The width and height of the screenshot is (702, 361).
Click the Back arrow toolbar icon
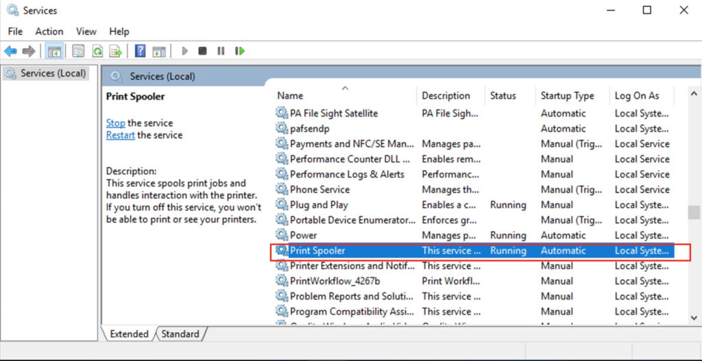[x=10, y=51]
